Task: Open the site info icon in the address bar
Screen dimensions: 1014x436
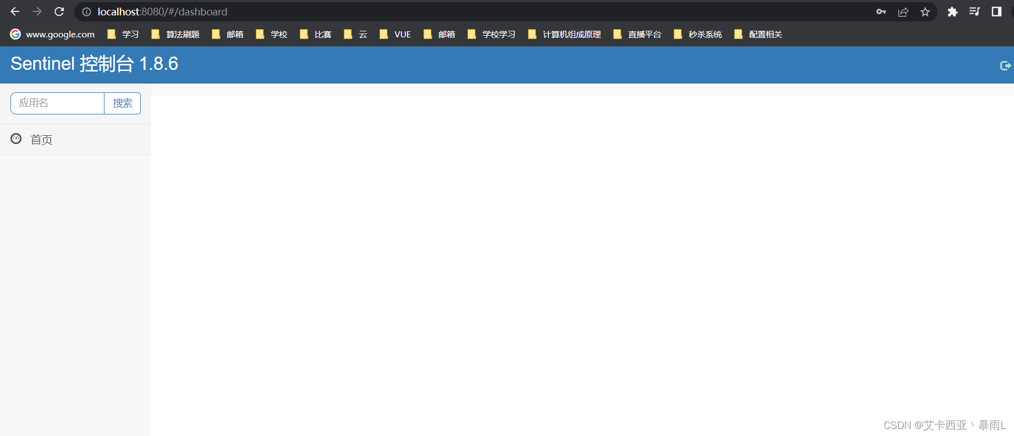Action: (x=86, y=12)
